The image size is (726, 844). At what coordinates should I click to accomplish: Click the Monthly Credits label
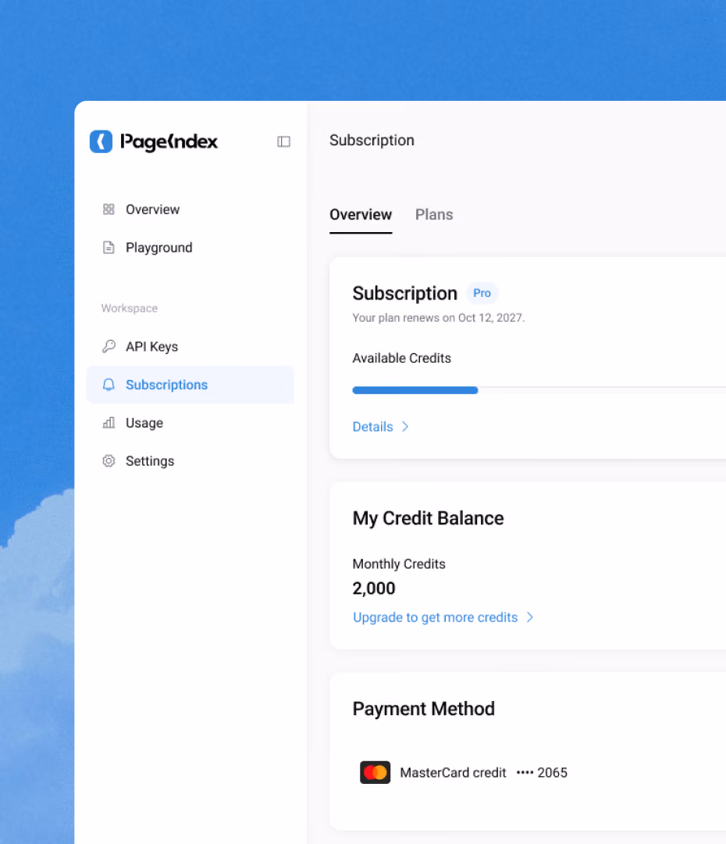tap(399, 564)
